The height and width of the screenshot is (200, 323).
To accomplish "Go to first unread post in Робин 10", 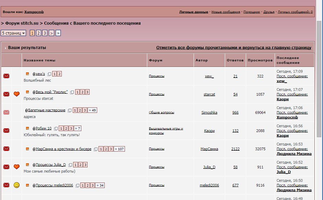I will (27, 128).
